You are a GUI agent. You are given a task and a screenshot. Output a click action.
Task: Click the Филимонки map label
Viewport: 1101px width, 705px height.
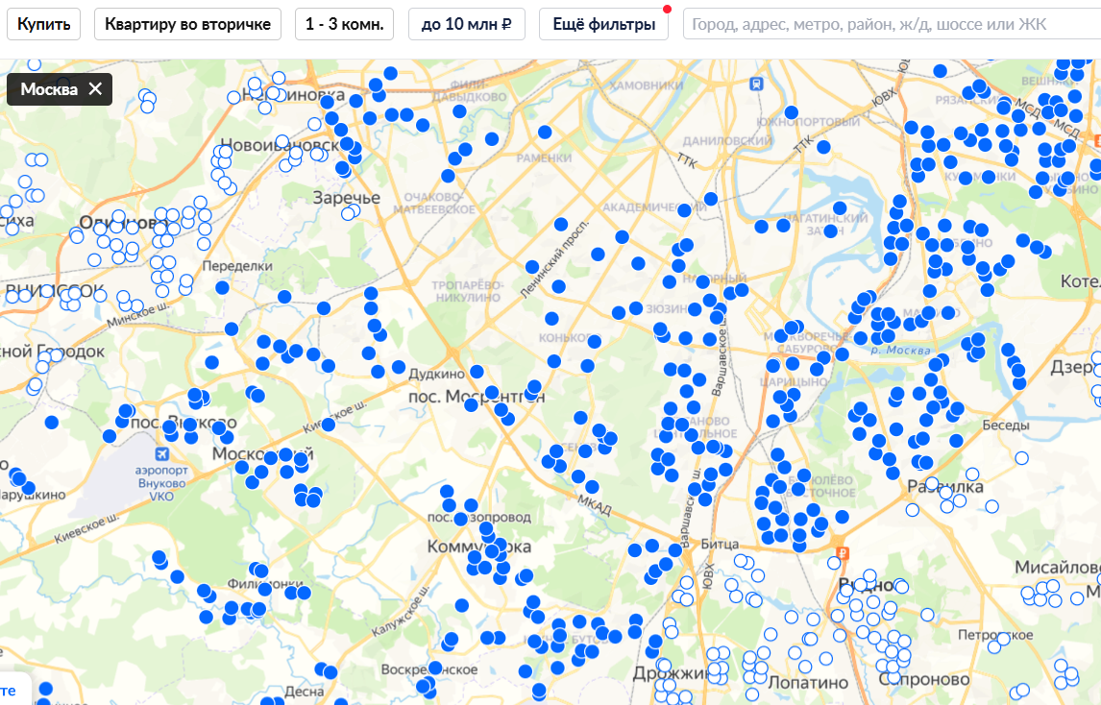click(265, 584)
